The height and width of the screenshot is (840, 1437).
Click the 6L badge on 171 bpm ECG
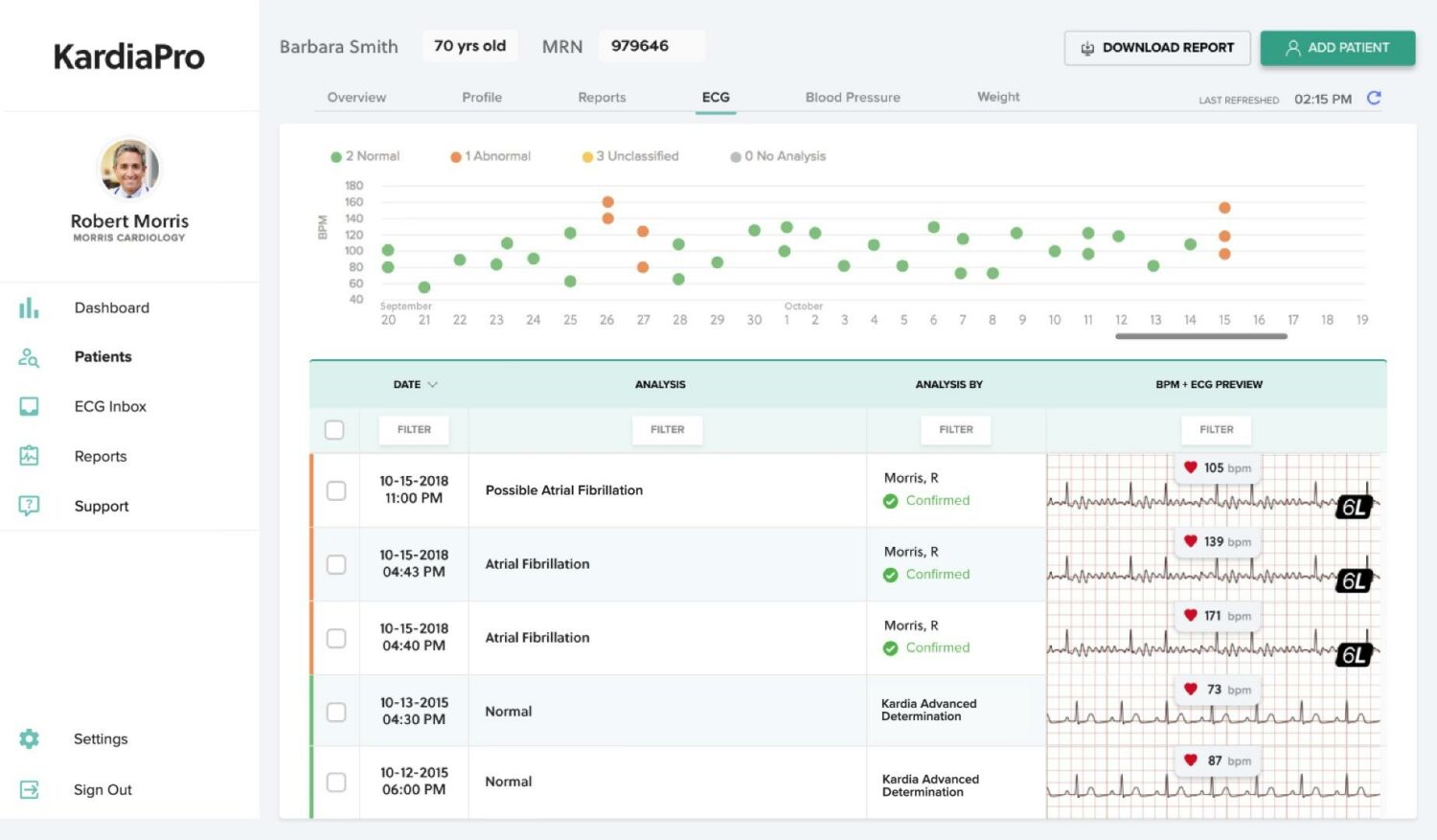[1355, 654]
